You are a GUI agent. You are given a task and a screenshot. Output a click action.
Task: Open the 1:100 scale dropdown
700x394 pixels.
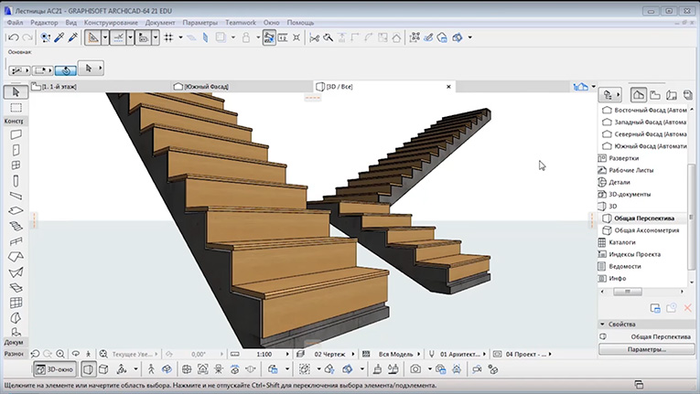264,353
